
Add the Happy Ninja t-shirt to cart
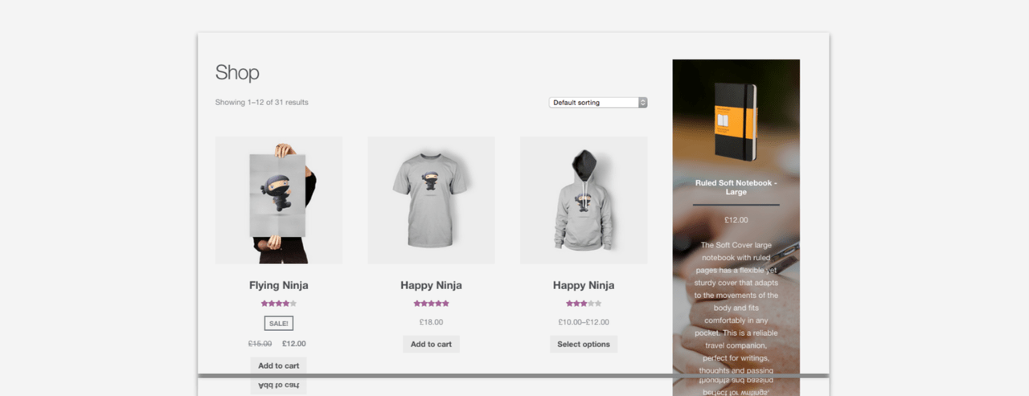click(431, 344)
